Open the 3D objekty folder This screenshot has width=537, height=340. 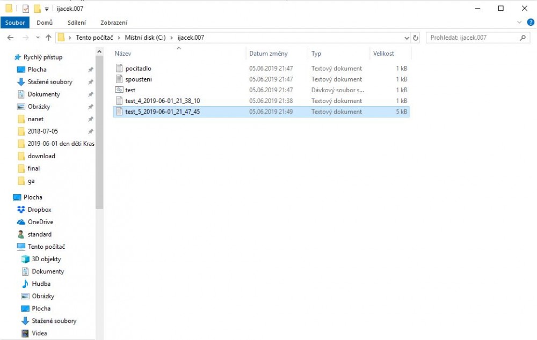tap(47, 259)
